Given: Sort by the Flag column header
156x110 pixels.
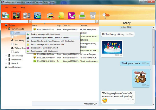Looking at the screenshot, I should tap(58, 25).
